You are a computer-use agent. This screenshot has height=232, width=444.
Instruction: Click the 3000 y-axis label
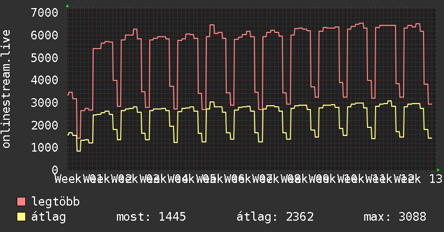point(45,103)
